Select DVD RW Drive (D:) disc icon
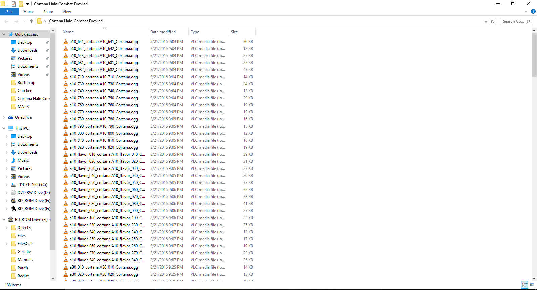 click(13, 193)
